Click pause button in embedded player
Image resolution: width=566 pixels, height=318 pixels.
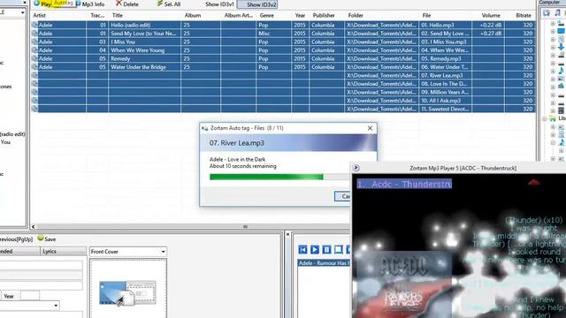(326, 249)
